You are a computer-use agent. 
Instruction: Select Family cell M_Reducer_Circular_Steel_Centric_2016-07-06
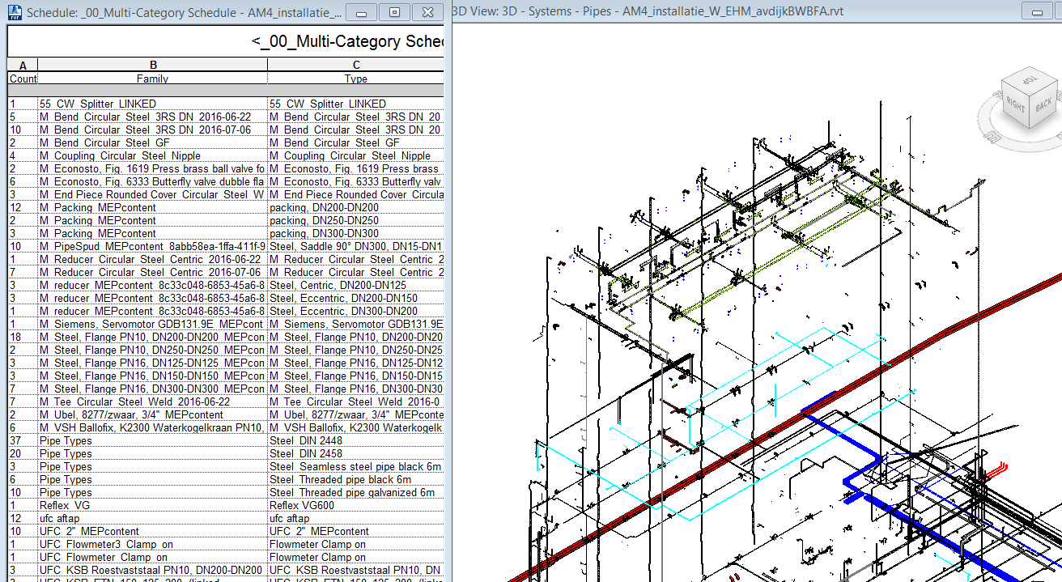pyautogui.click(x=152, y=272)
